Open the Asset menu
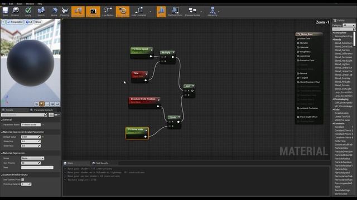Screen dimensions: 357x200 point(20,4)
